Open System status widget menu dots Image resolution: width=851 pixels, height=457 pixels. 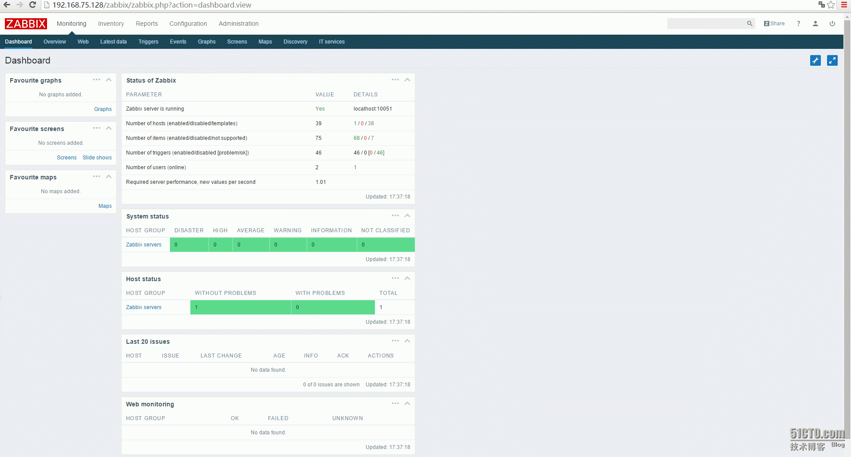pos(395,216)
